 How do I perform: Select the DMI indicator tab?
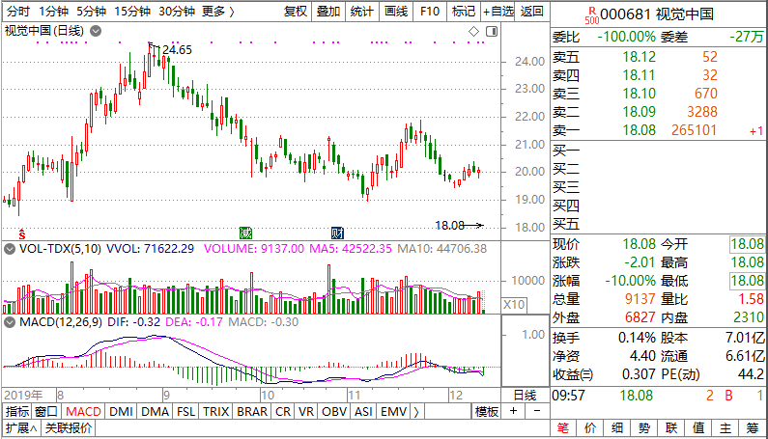pos(121,411)
